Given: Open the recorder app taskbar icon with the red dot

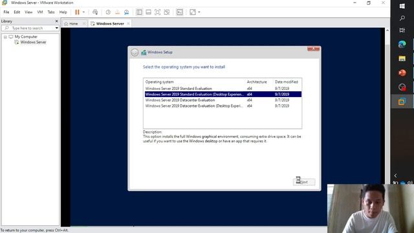Looking at the screenshot, I should [402, 87].
